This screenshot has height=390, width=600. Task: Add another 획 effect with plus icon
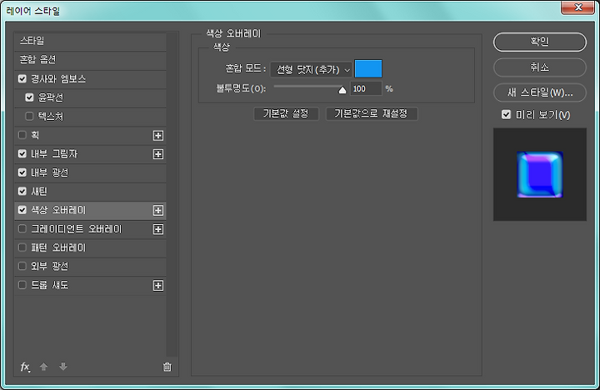[158, 136]
